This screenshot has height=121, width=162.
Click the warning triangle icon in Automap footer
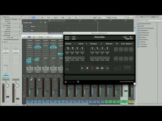point(66,82)
